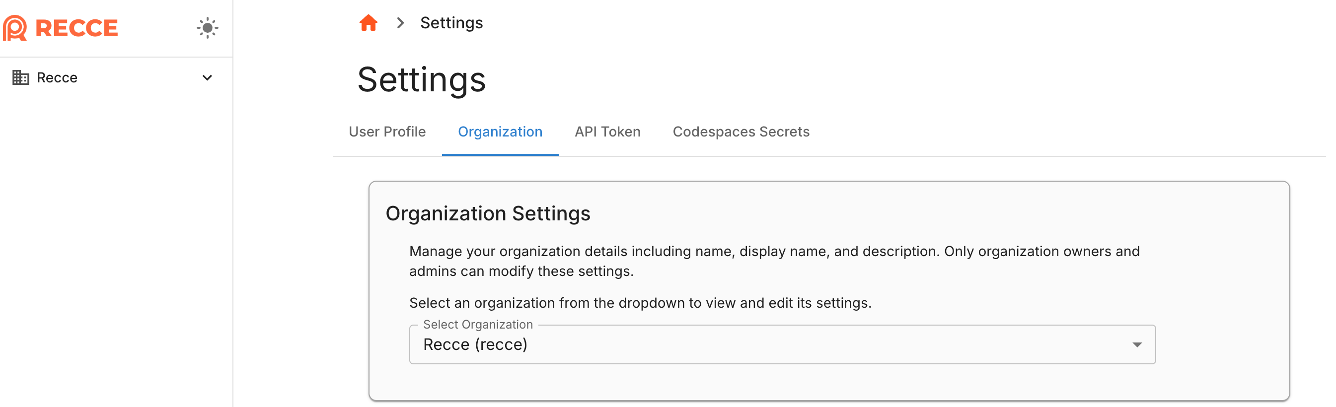Click the home icon in the breadcrumb

coord(368,23)
